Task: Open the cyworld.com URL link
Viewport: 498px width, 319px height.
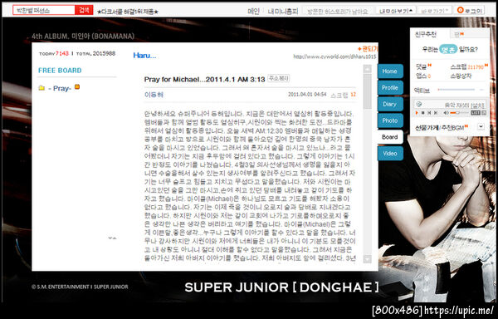Action: 334,56
